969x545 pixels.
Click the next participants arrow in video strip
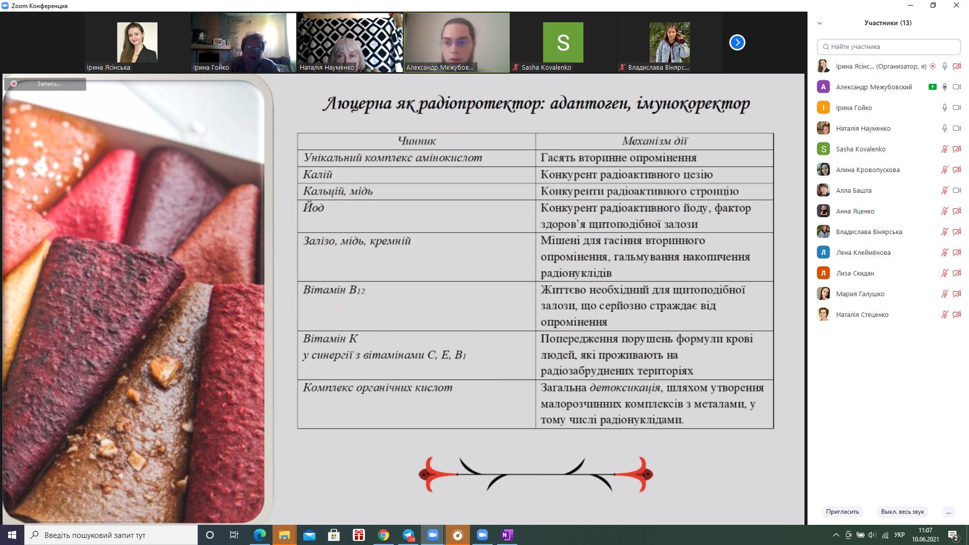click(737, 42)
